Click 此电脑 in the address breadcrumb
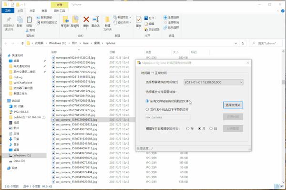Image resolution: width=286 pixels, height=190 pixels. (x=39, y=43)
